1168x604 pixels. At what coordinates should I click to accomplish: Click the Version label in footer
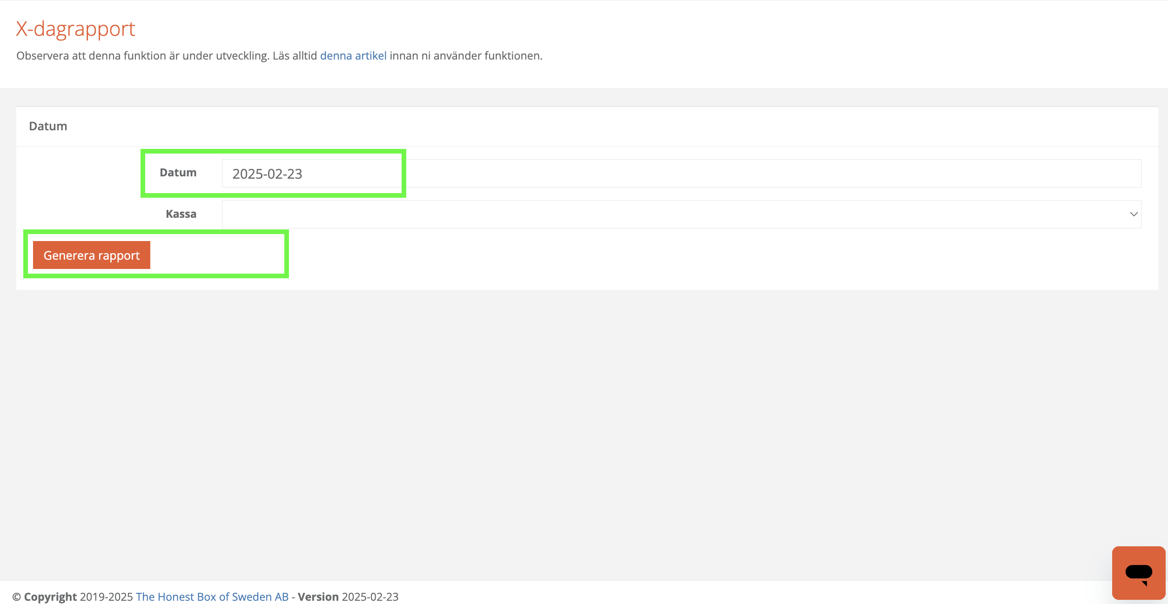pyautogui.click(x=318, y=597)
